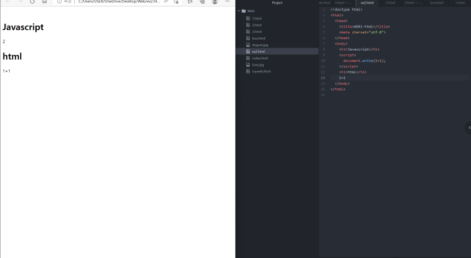The height and width of the screenshot is (258, 471).
Task: Open myweb.html in the project tree
Action: (261, 71)
